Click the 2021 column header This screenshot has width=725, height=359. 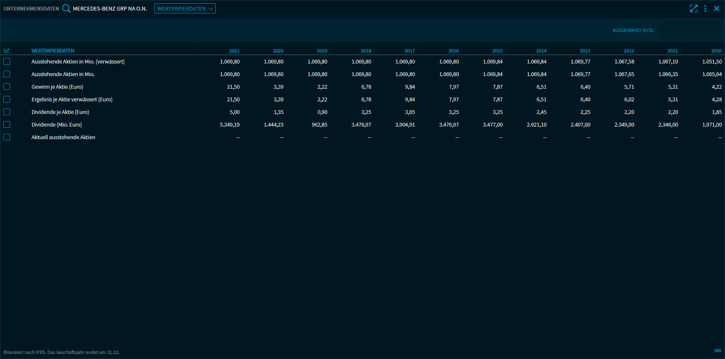[x=234, y=51]
